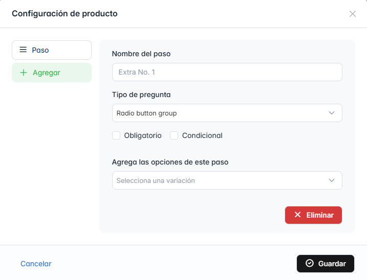
Task: Save with the Guardar button
Action: (326, 264)
